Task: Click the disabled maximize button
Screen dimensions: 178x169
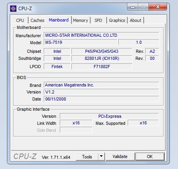Action: click(143, 7)
